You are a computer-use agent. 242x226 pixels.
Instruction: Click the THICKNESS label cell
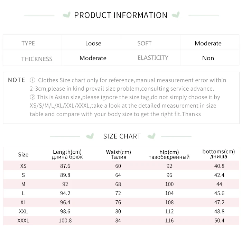point(32,57)
